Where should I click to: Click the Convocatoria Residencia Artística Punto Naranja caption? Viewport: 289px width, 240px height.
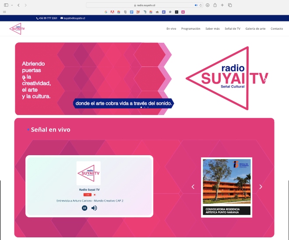pyautogui.click(x=227, y=211)
